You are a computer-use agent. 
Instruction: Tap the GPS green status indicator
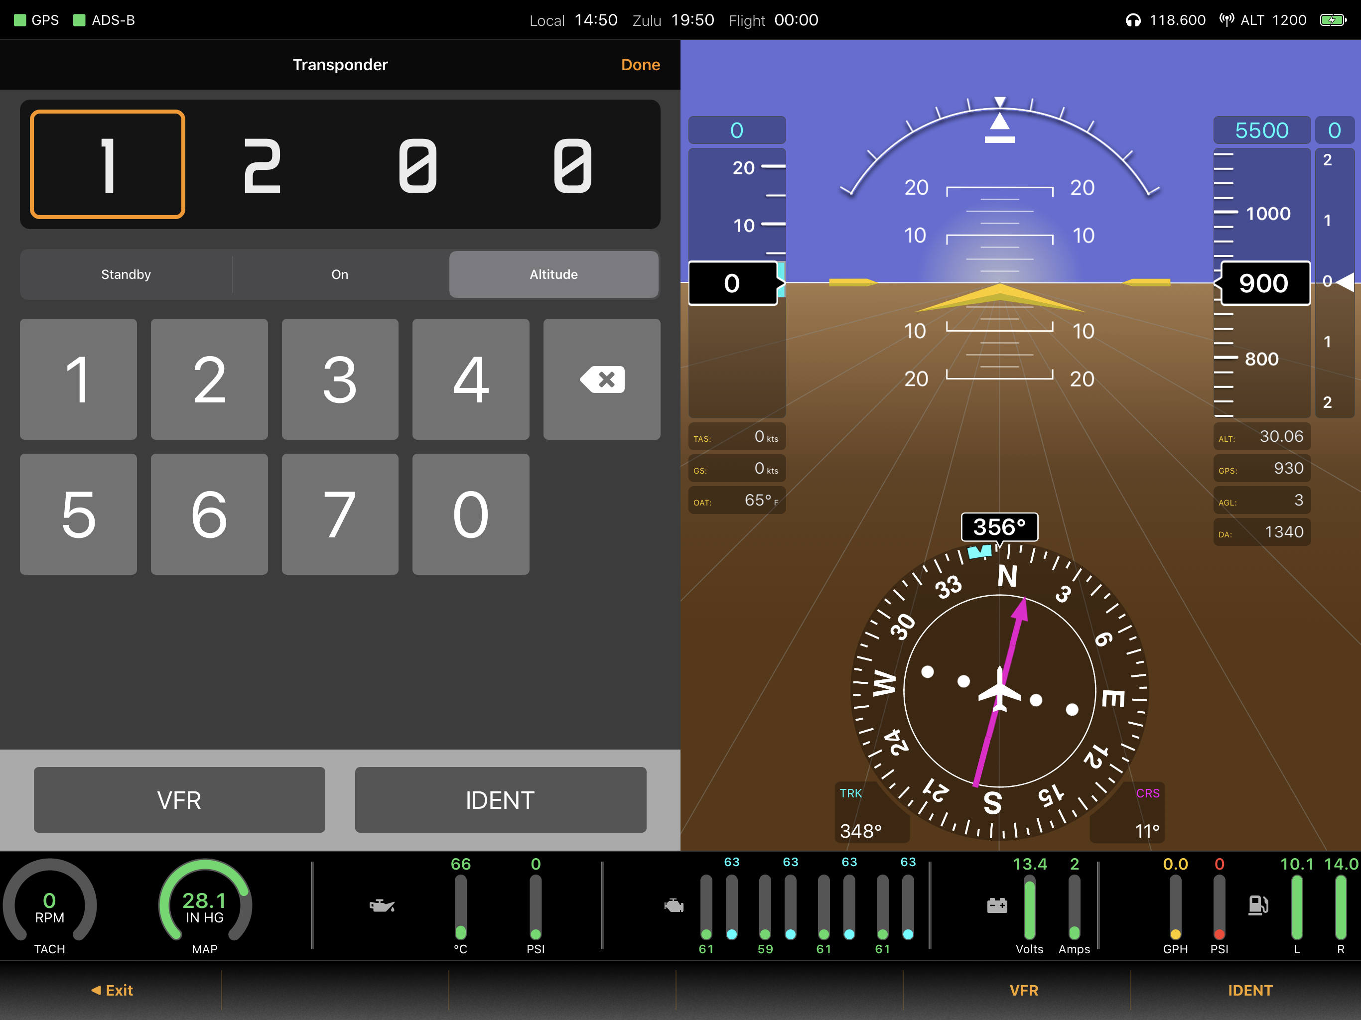pyautogui.click(x=20, y=20)
